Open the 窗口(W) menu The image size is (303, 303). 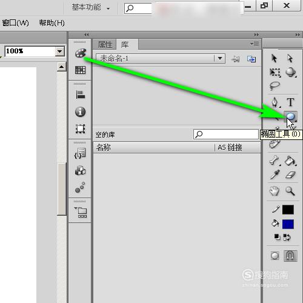tap(15, 23)
